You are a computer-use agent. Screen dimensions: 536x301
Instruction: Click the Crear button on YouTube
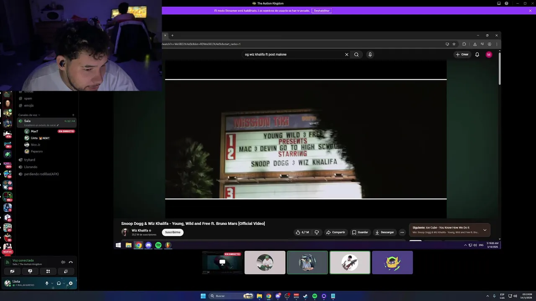[x=462, y=54]
